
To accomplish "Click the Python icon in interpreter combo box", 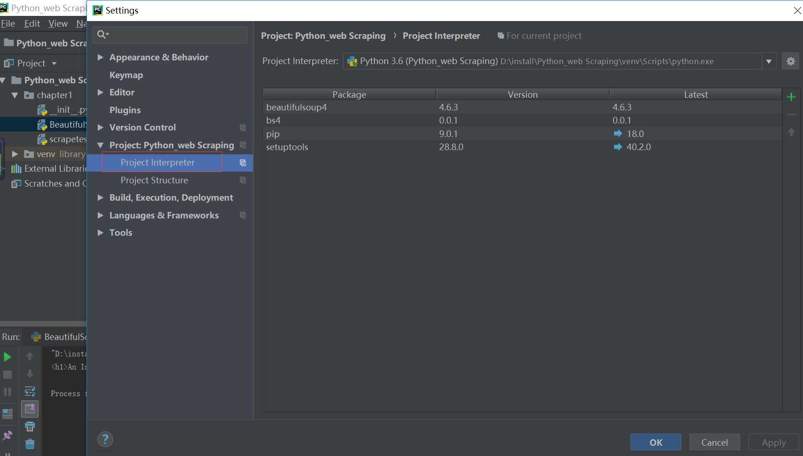I will point(352,61).
